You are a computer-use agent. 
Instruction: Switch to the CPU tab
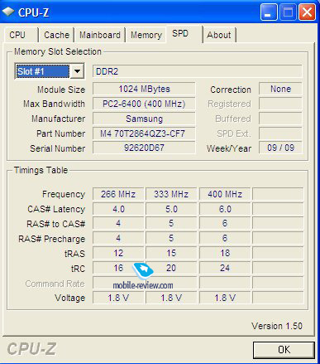coord(21,35)
